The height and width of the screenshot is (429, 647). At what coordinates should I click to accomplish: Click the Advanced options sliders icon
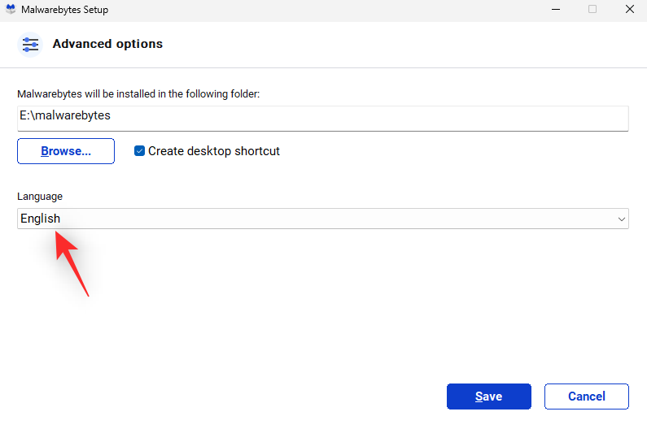pyautogui.click(x=30, y=45)
